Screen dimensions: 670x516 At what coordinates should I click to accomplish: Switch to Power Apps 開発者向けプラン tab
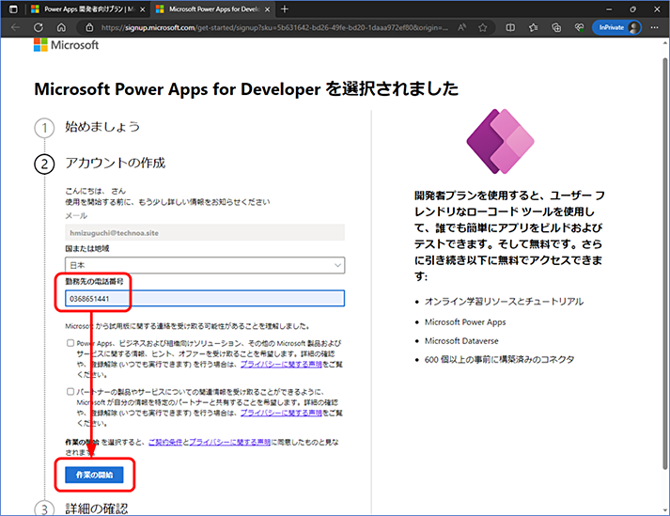87,9
